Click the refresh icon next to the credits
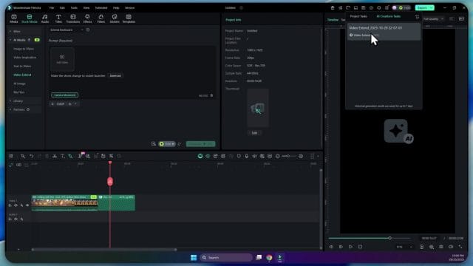Viewport: 473px width, 266px height. tap(180, 144)
